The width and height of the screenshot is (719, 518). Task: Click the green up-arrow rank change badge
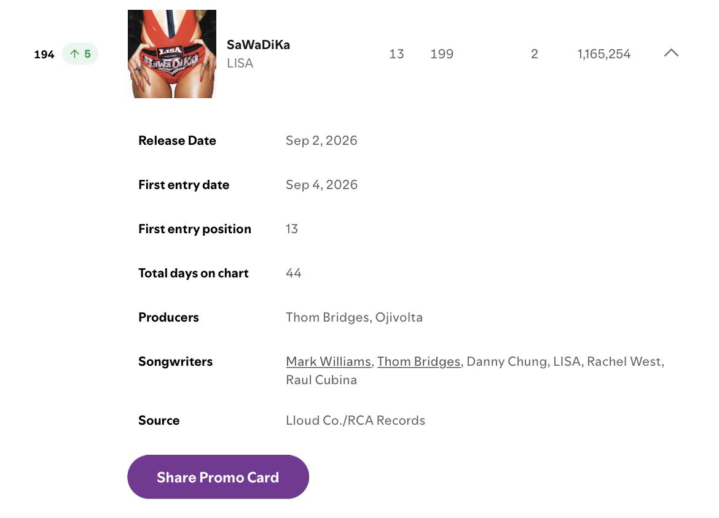pyautogui.click(x=81, y=54)
